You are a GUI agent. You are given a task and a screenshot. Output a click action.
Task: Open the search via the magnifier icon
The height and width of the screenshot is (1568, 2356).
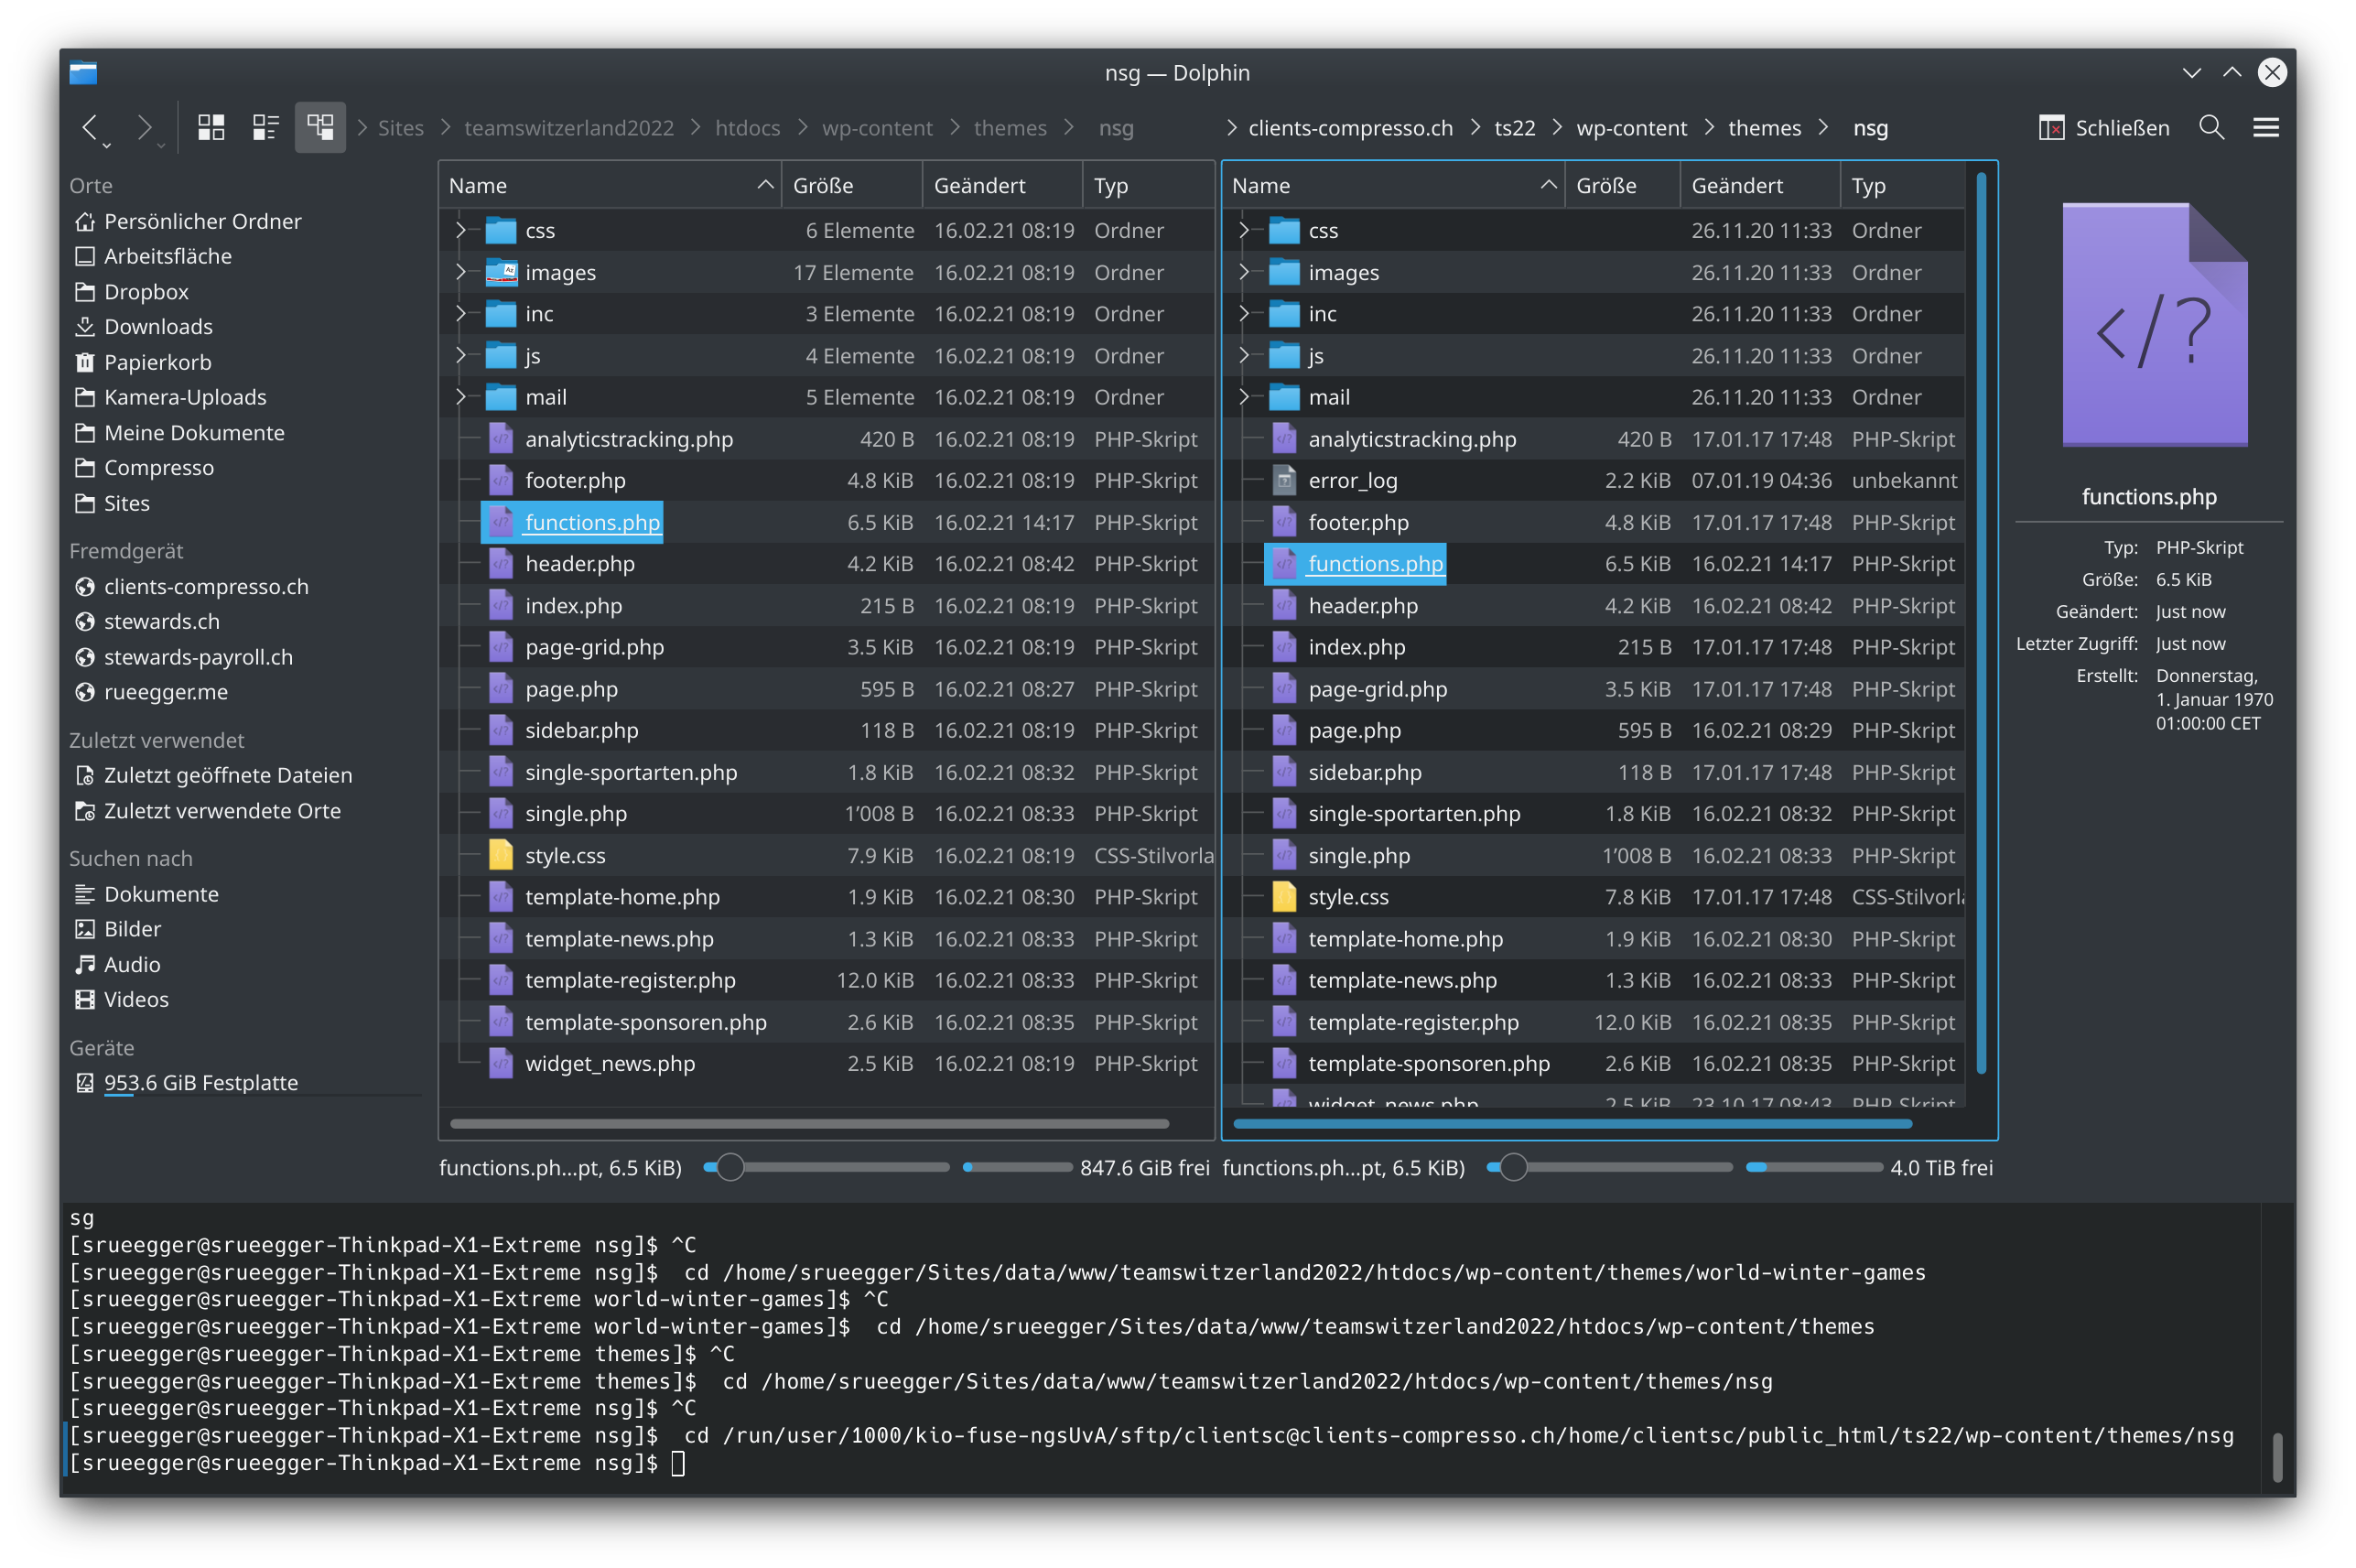2212,127
